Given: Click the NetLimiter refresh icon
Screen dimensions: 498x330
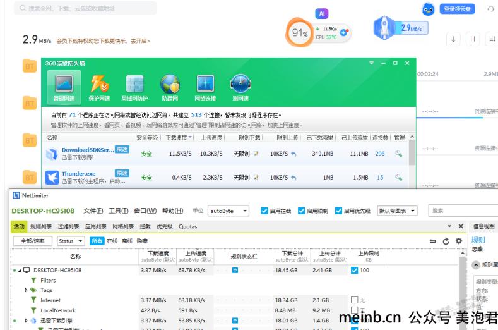Looking at the screenshot, I should (446, 241).
